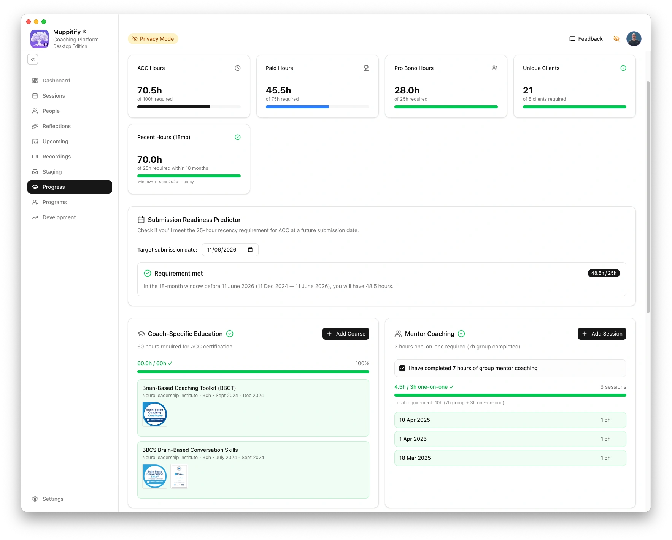Image resolution: width=672 pixels, height=540 pixels.
Task: Open the Brain-Based Coaching Certificate badge
Action: 154,414
